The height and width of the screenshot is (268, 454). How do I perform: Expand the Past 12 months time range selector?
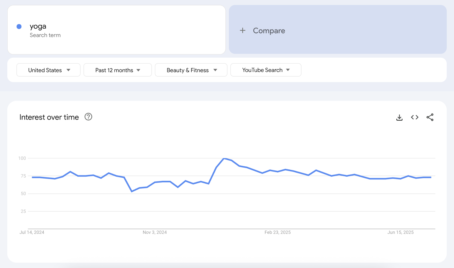[x=117, y=70]
